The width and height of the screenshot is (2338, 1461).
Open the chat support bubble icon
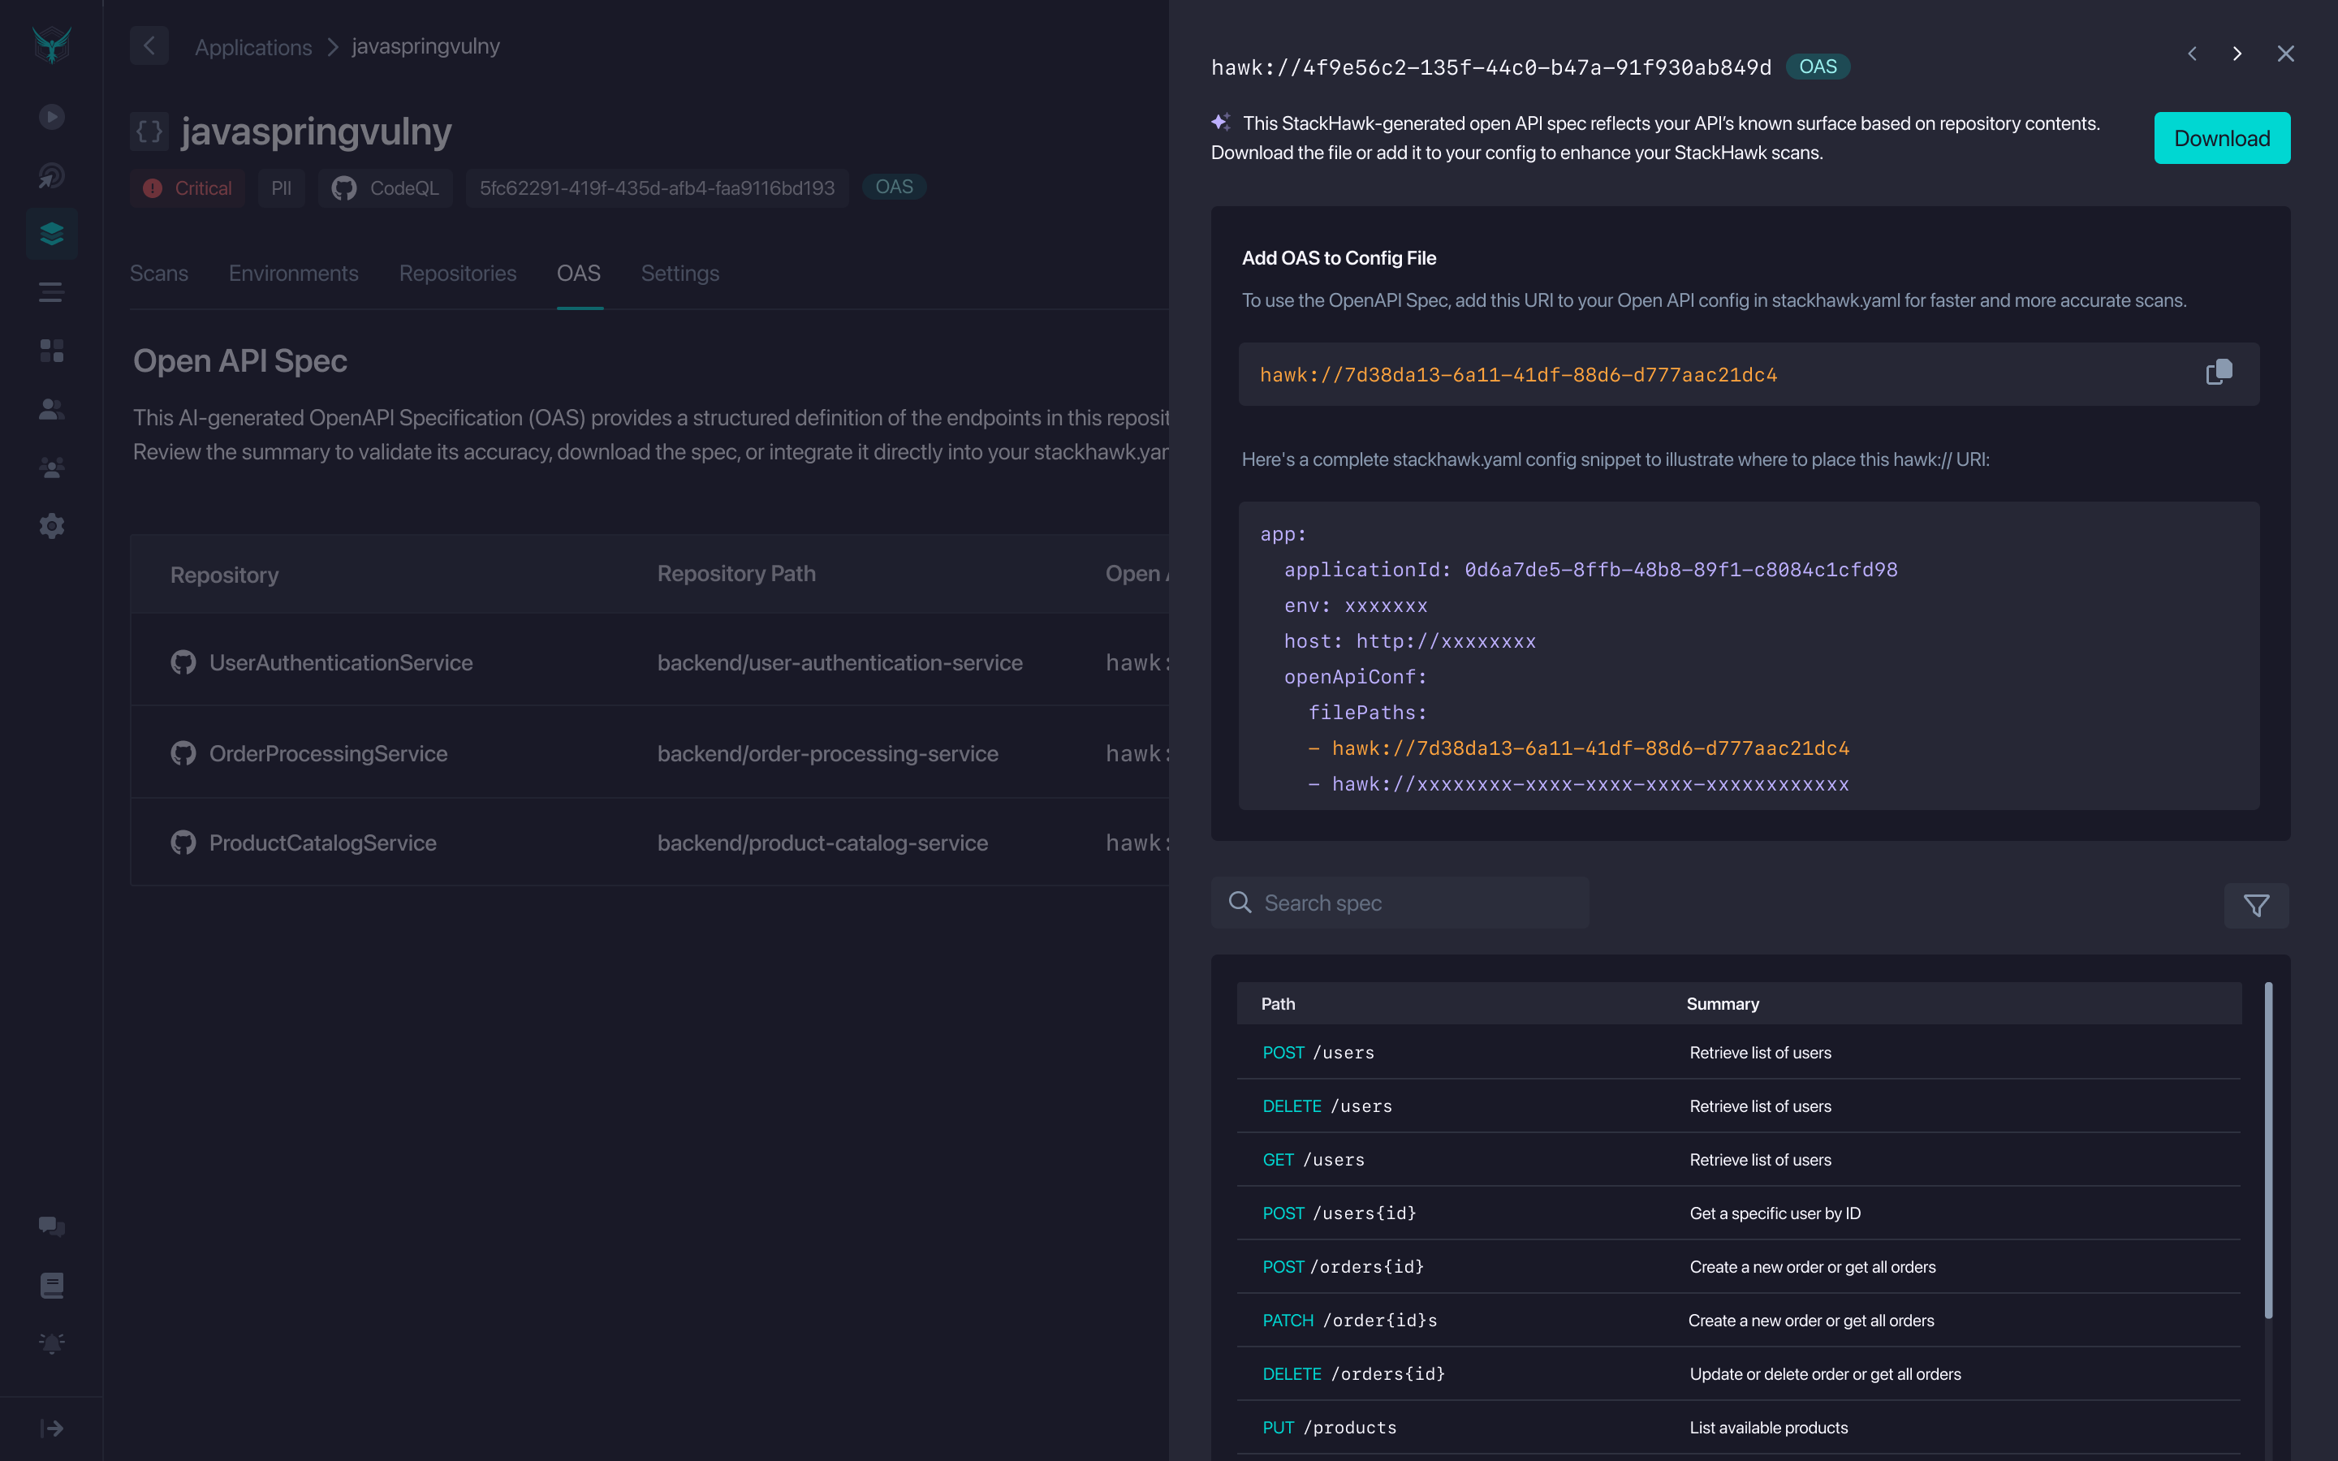tap(50, 1226)
